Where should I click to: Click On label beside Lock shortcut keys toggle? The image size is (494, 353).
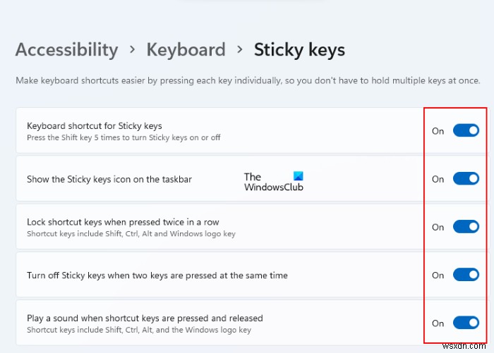pyautogui.click(x=438, y=227)
